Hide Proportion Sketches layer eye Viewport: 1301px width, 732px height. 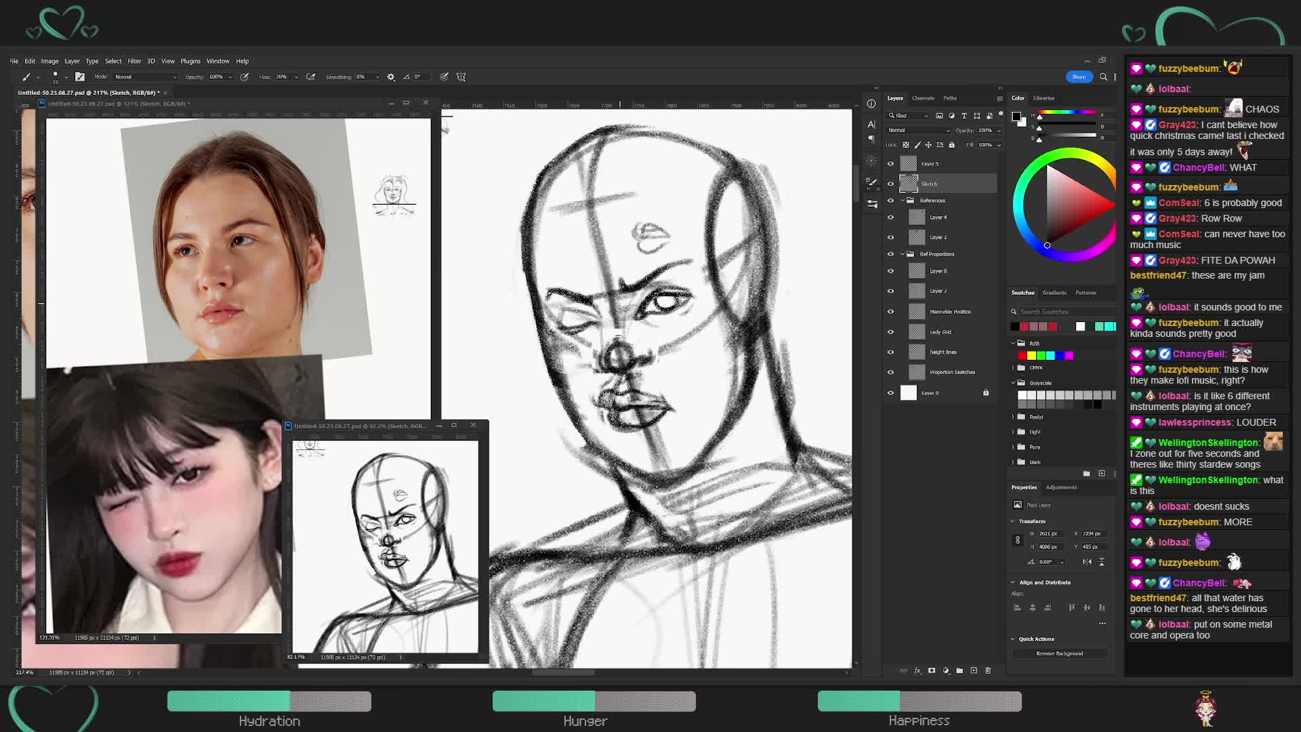pos(891,372)
